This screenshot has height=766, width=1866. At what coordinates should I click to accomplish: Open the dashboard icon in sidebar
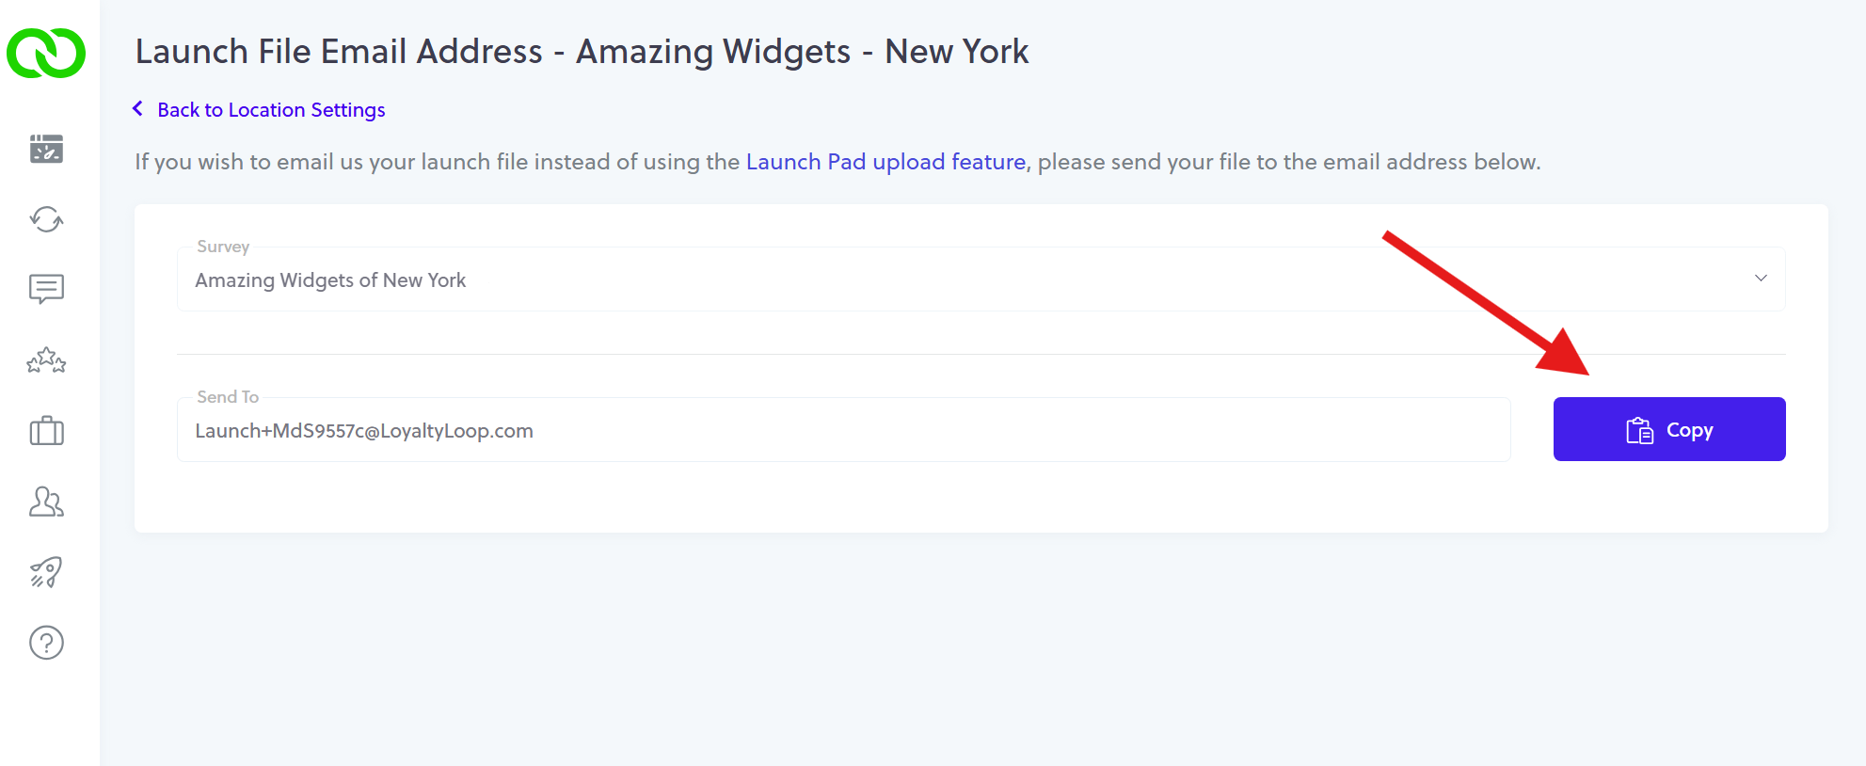[46, 149]
